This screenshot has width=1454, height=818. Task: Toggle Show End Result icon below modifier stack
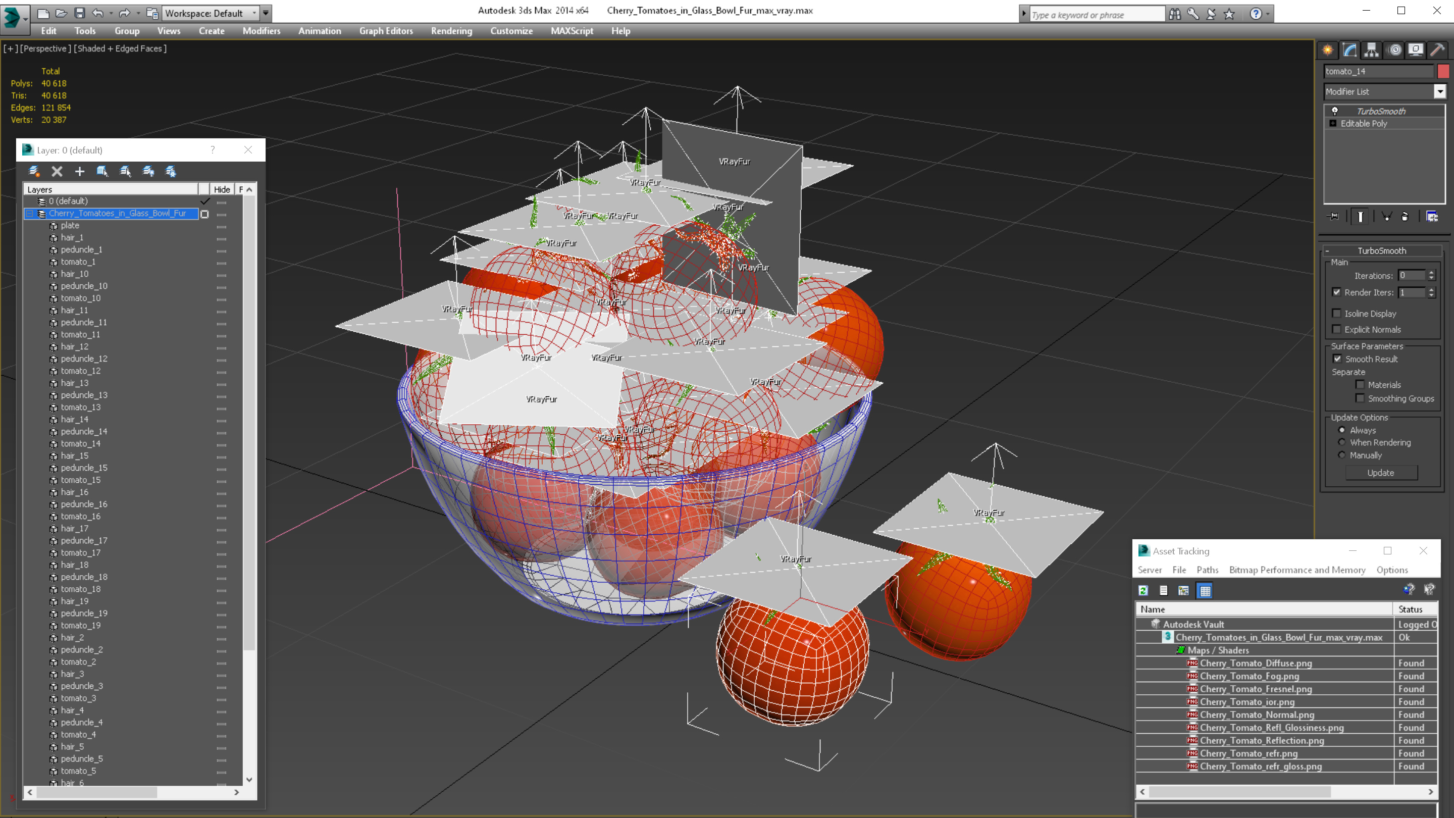pyautogui.click(x=1360, y=217)
